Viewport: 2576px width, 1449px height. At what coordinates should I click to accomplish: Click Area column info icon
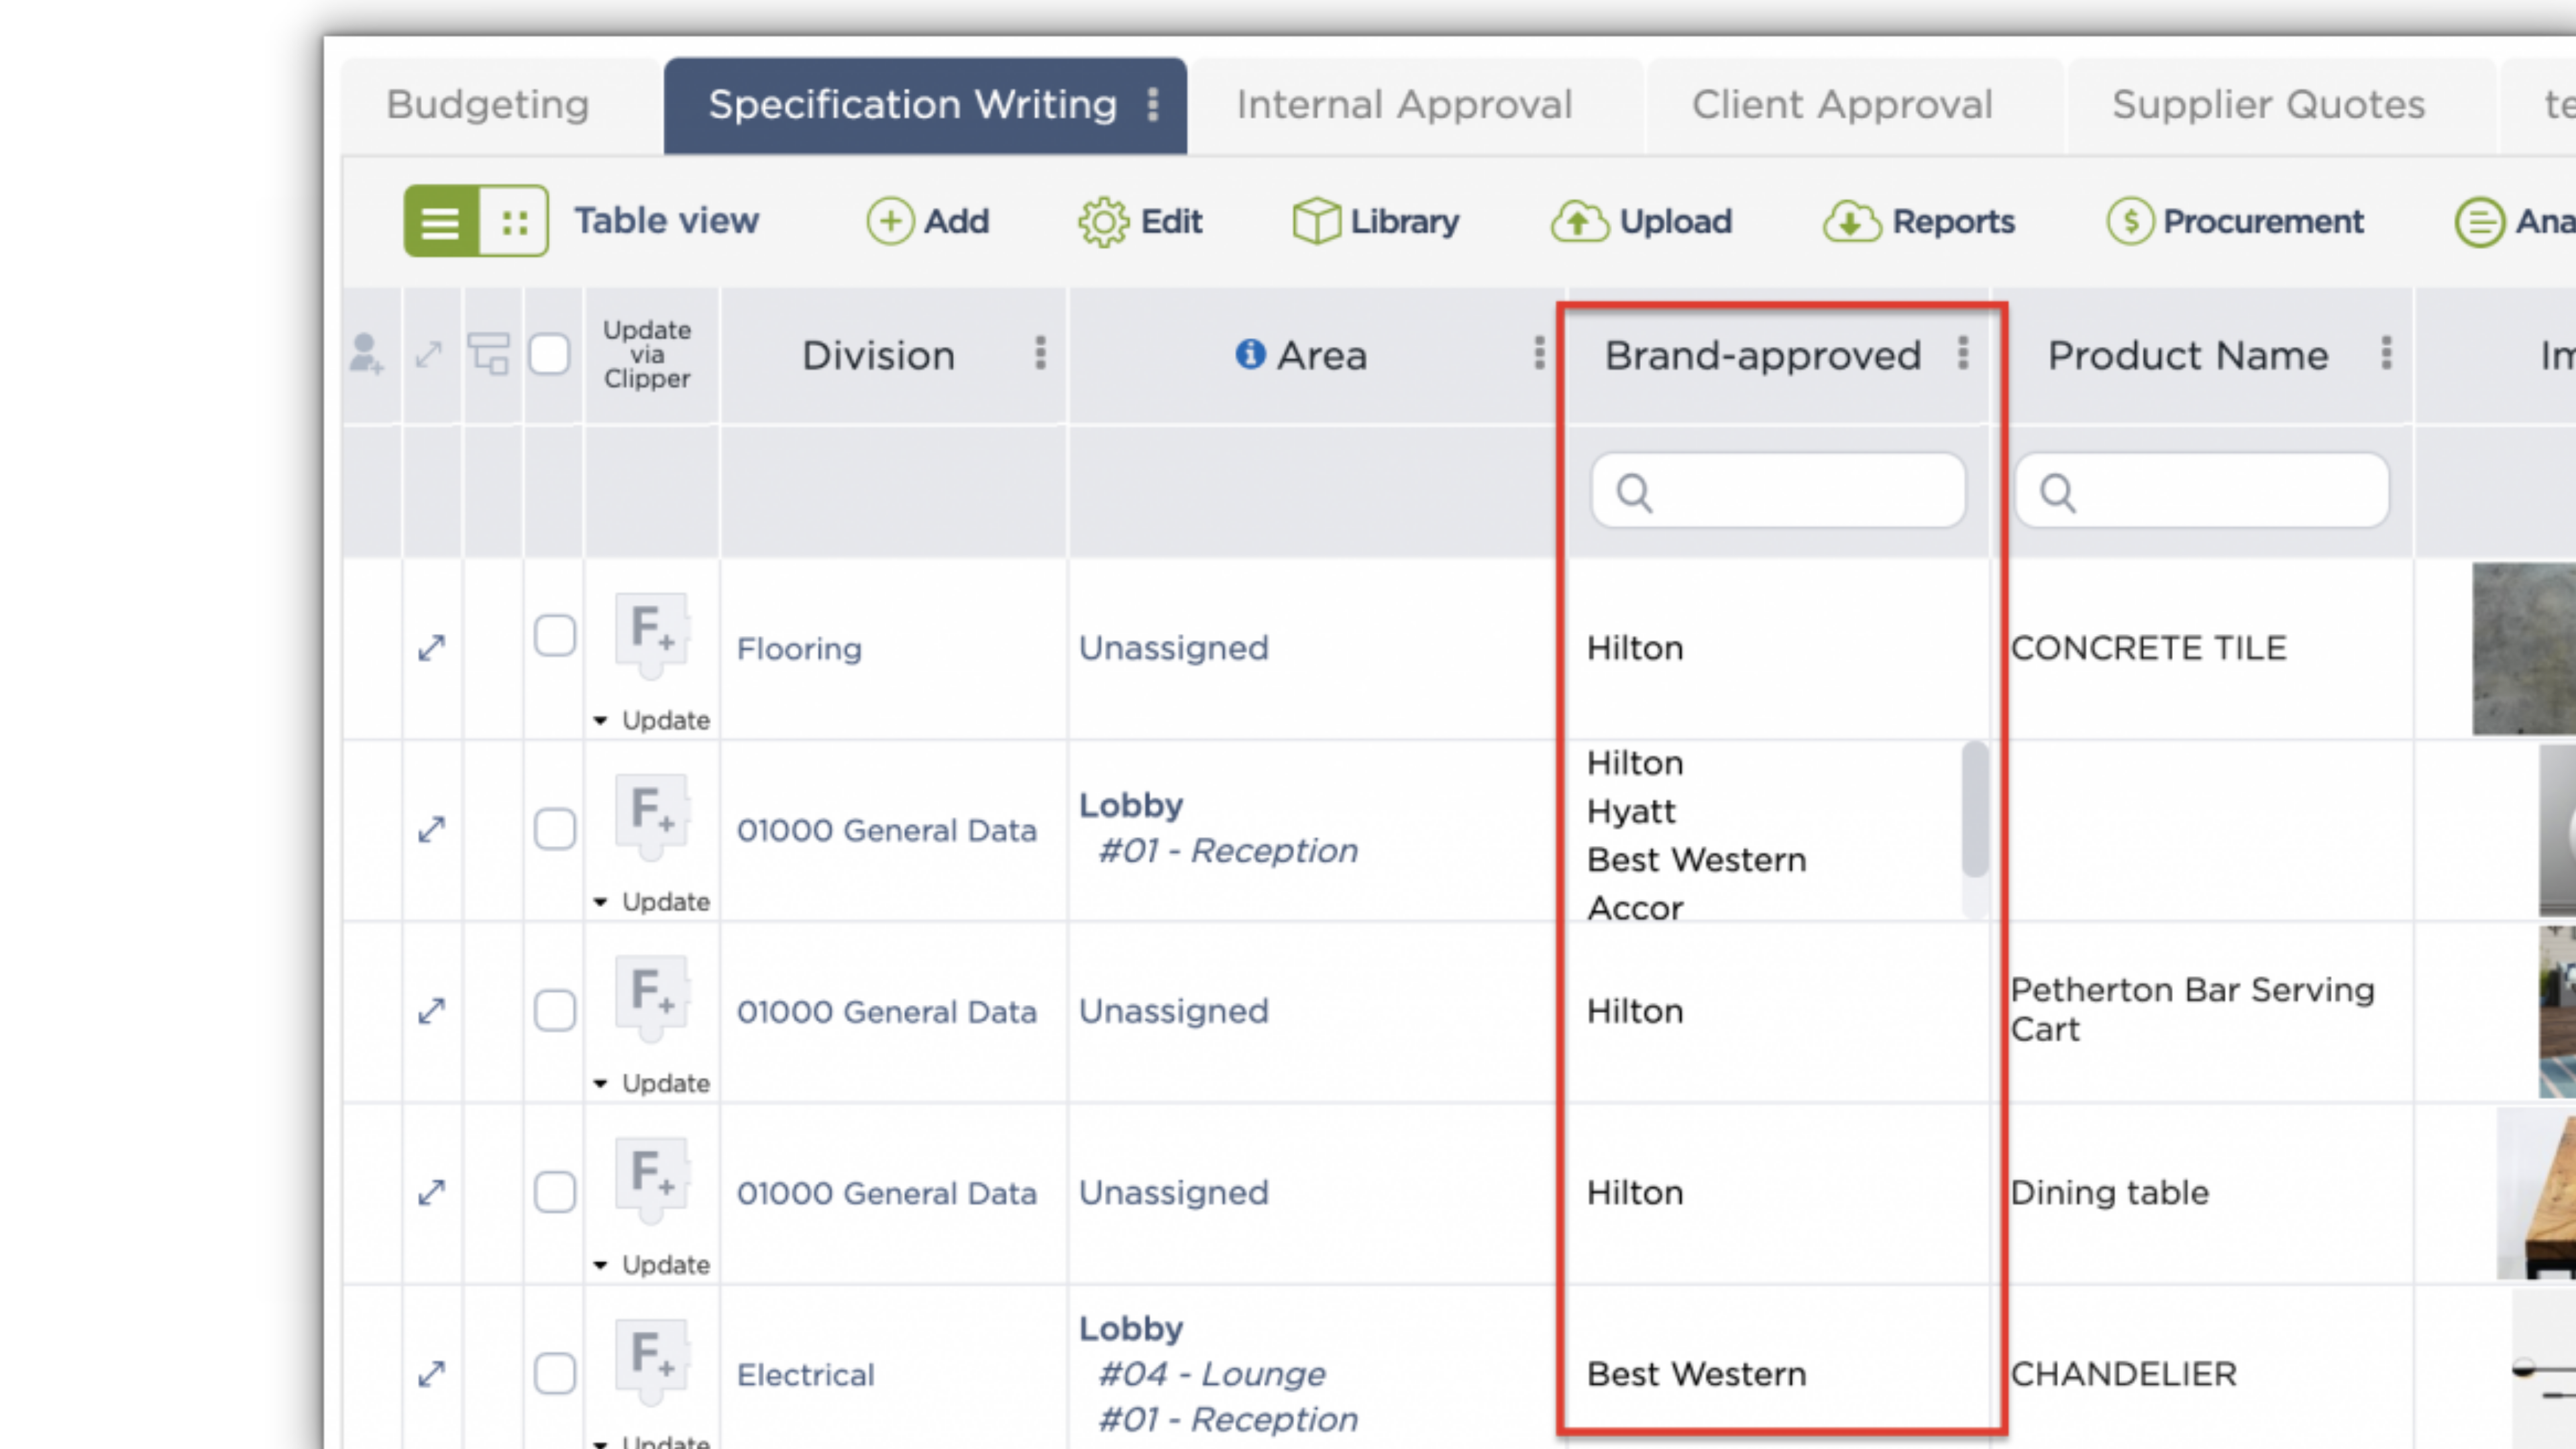tap(1250, 354)
